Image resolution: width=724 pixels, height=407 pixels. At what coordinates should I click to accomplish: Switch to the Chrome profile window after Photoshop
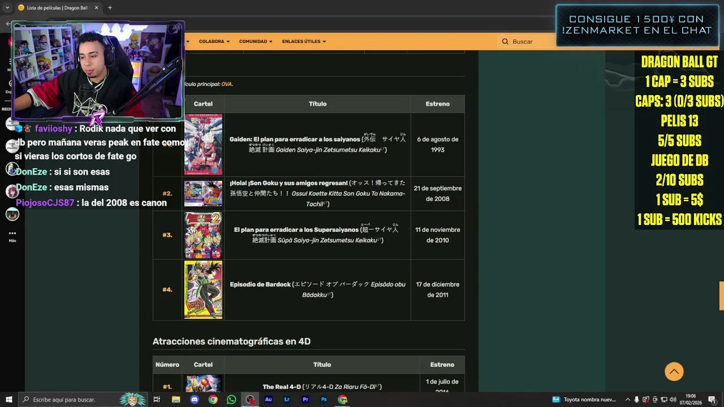tap(343, 400)
